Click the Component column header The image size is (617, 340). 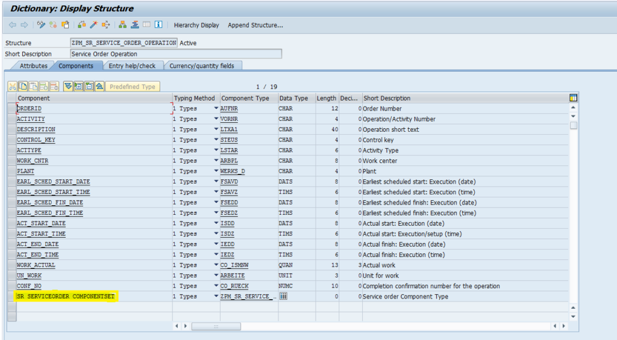point(95,98)
